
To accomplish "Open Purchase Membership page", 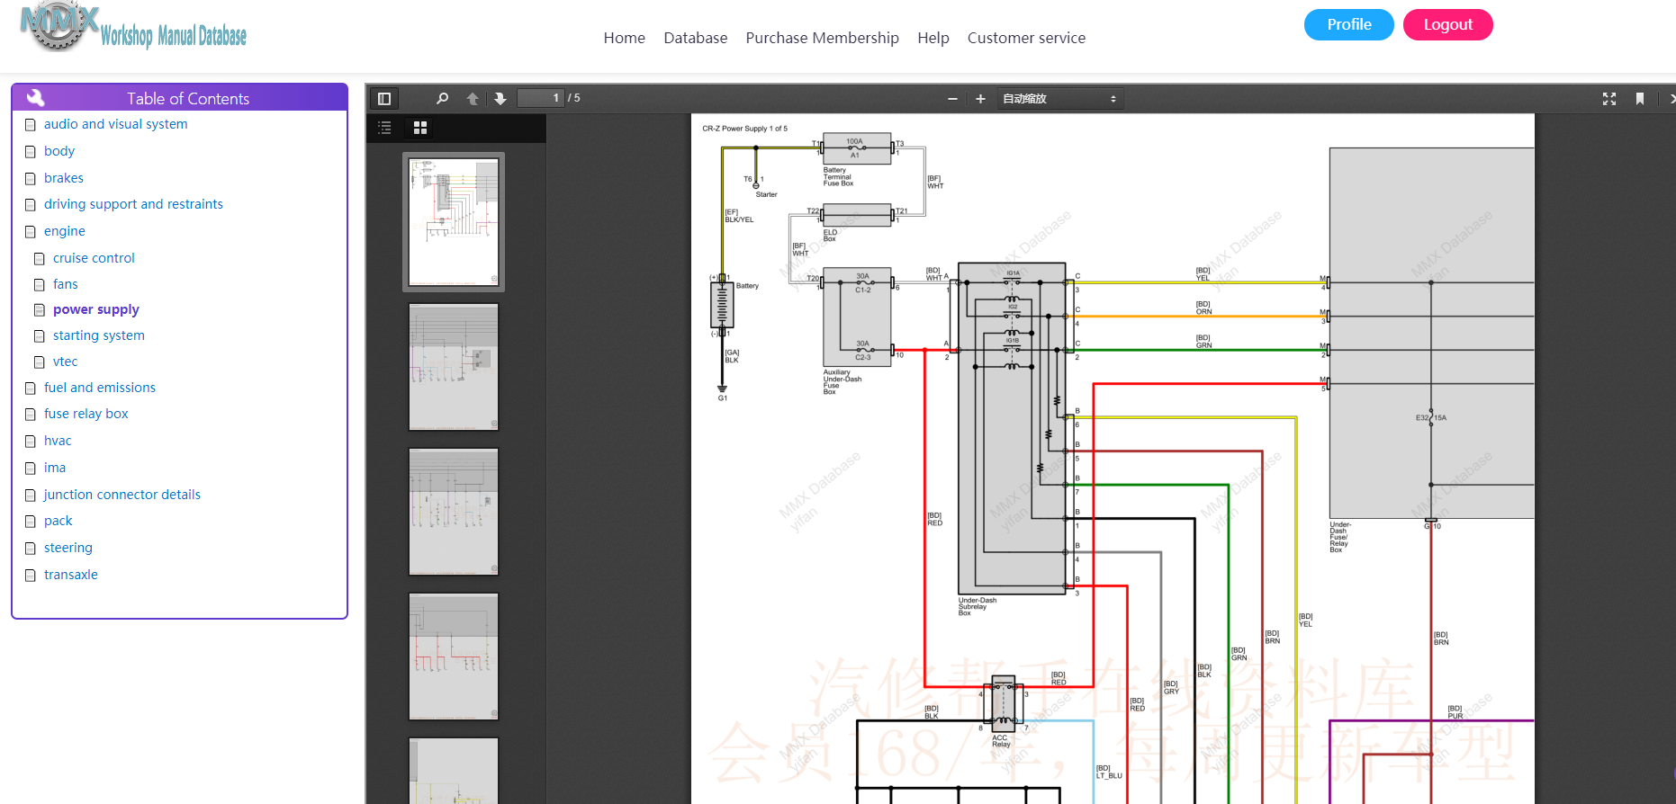I will tap(822, 38).
